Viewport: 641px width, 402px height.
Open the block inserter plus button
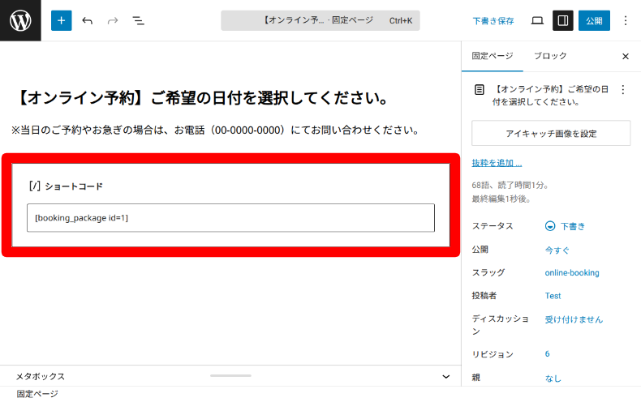pos(62,20)
